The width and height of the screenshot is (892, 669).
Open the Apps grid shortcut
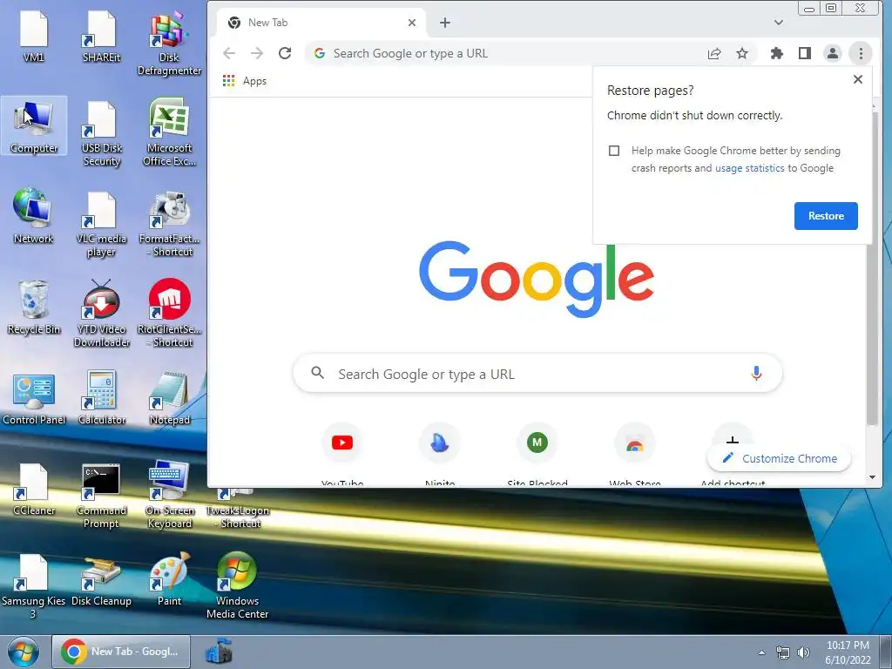tap(245, 81)
